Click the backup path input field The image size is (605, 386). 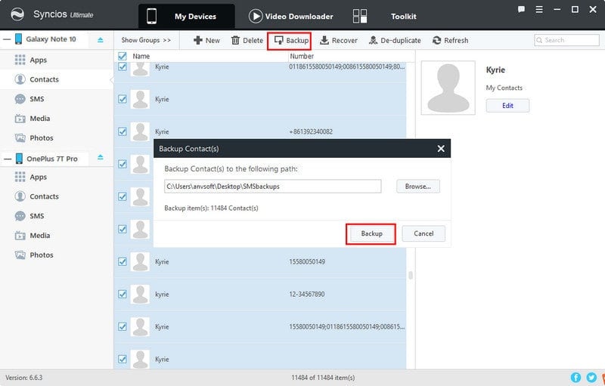(272, 187)
